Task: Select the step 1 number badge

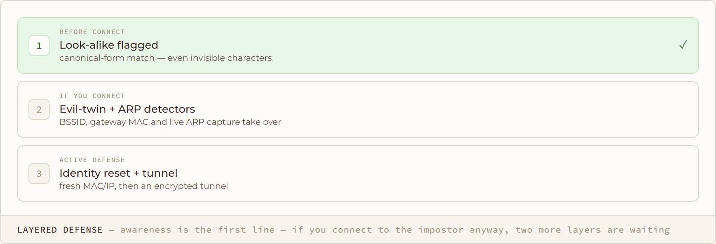Action: [39, 45]
